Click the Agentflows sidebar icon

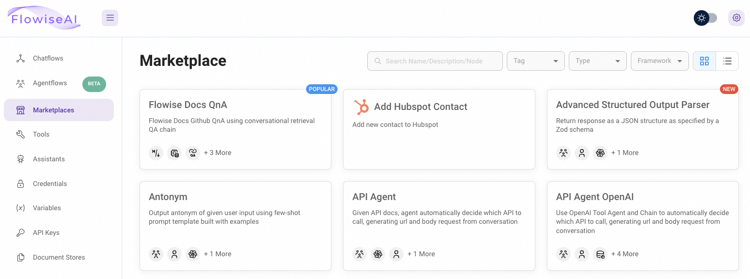(20, 83)
